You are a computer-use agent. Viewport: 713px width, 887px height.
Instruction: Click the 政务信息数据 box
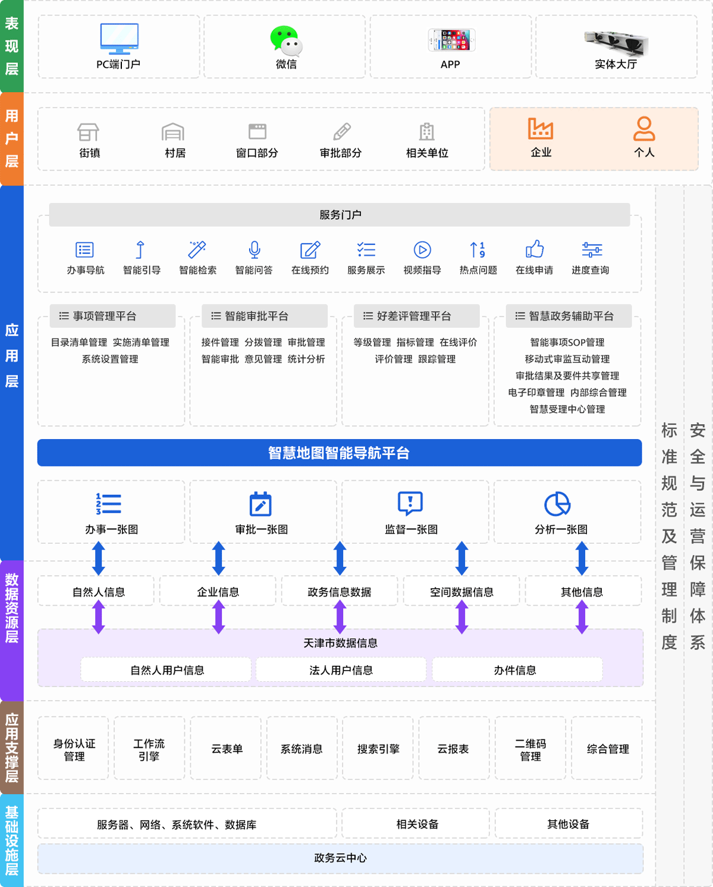coord(340,591)
